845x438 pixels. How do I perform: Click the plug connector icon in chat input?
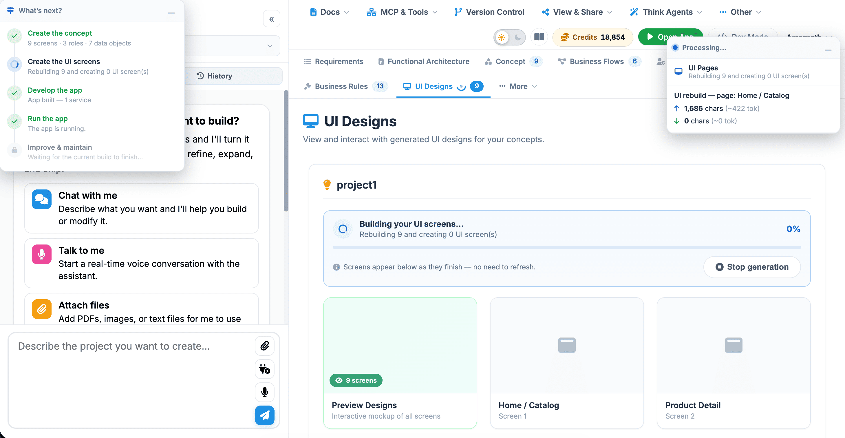[265, 369]
